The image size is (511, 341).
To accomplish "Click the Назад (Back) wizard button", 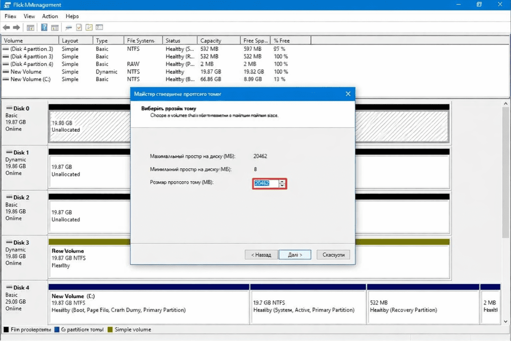I will tap(261, 255).
